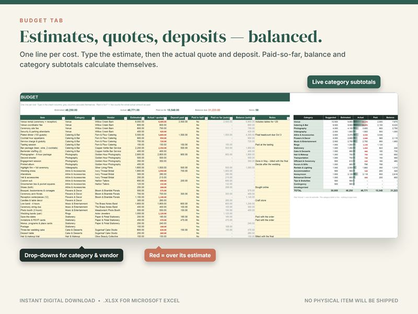
Task: Select the Rentals & Lighting subtotal row
Action: [x=345, y=167]
